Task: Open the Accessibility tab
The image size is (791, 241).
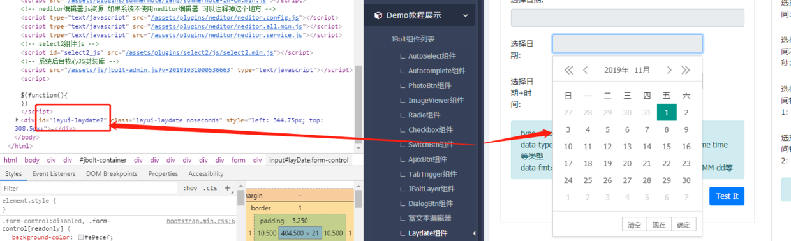Action: point(205,173)
